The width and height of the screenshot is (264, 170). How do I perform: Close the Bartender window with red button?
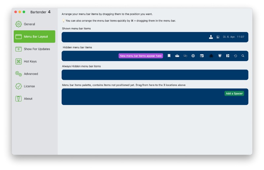point(16,12)
